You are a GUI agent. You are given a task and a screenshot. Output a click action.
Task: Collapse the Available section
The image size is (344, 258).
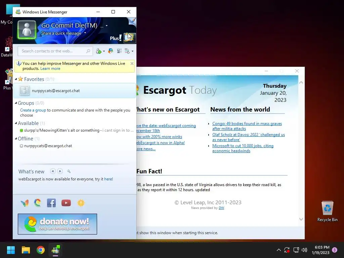(16, 123)
